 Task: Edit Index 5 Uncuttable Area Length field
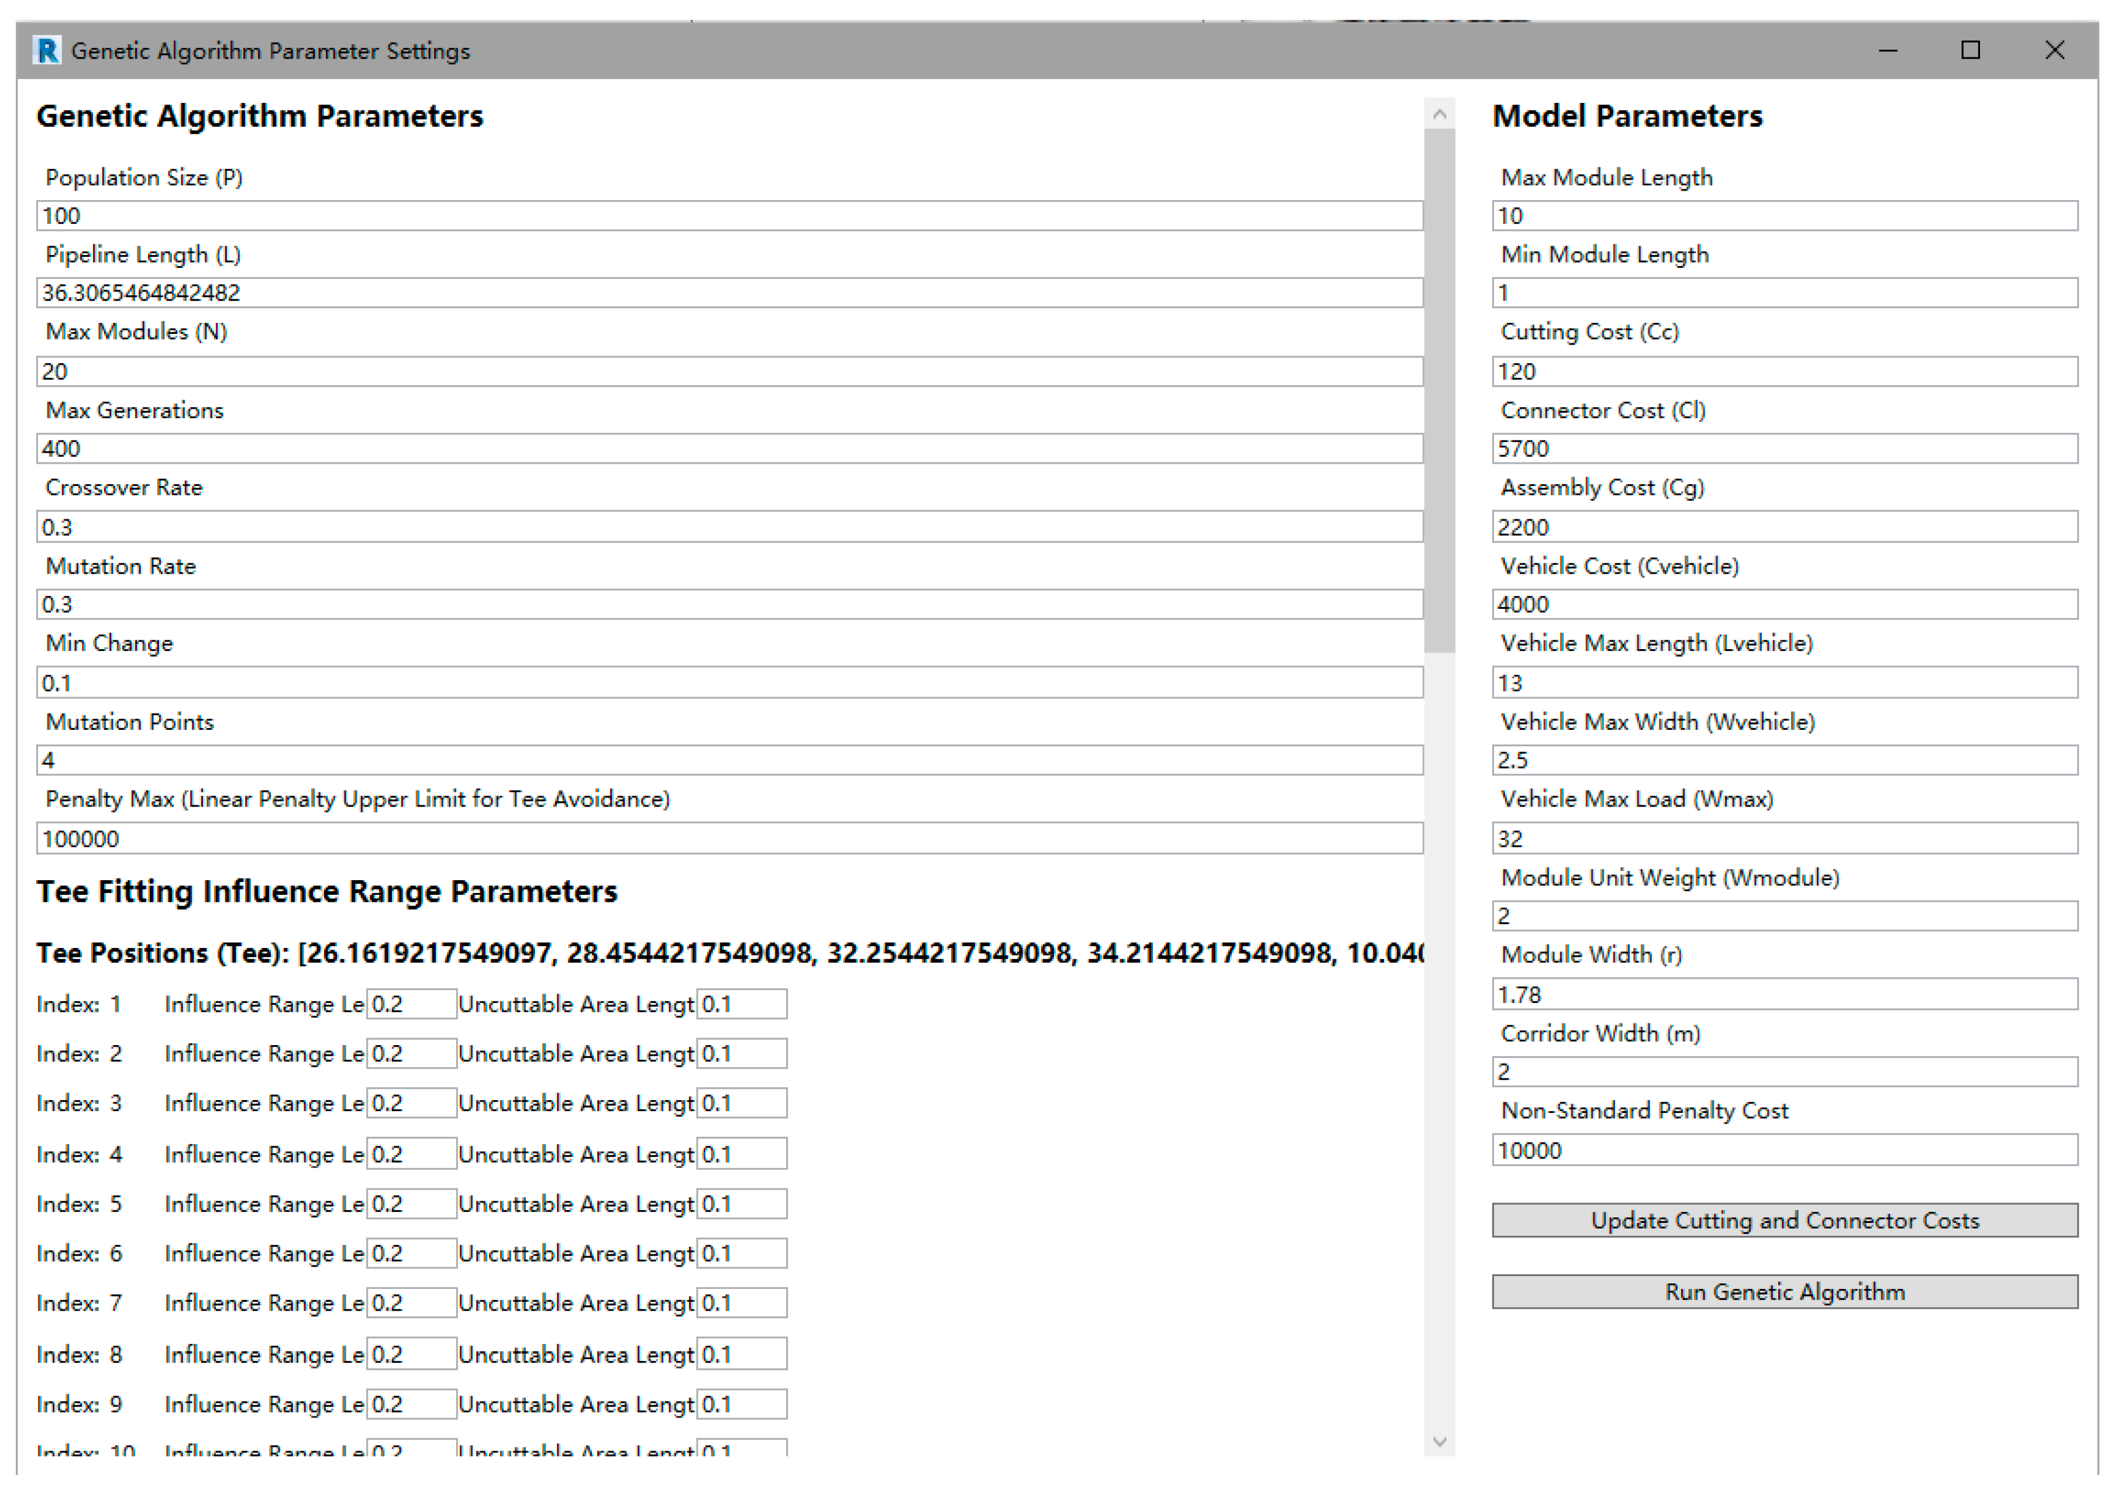coord(741,1203)
